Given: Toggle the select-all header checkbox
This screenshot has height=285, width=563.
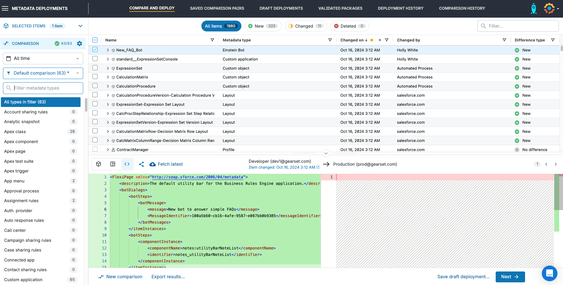Looking at the screenshot, I should click(95, 40).
